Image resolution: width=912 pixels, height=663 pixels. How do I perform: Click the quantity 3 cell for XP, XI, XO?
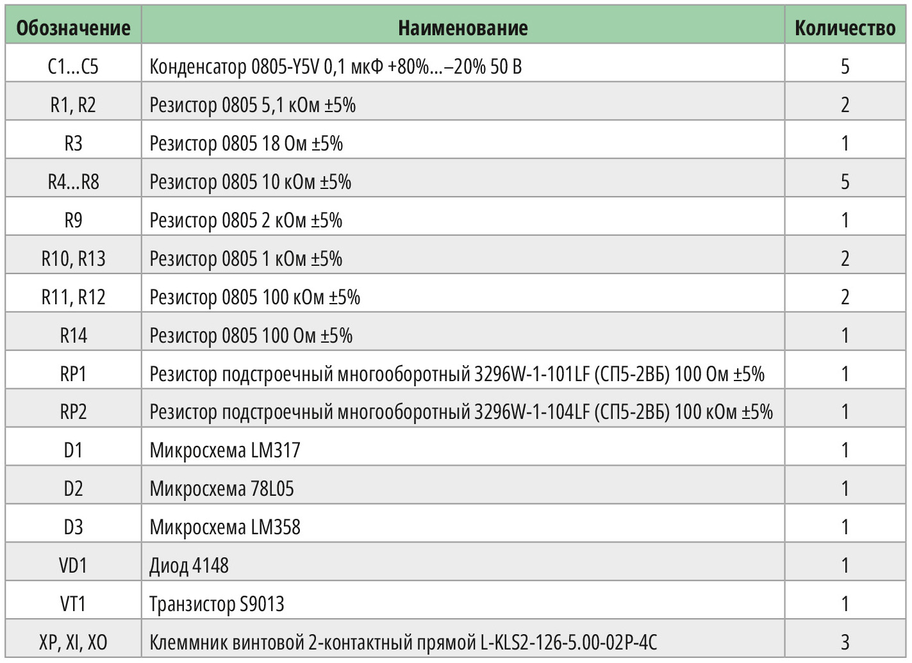tap(845, 641)
